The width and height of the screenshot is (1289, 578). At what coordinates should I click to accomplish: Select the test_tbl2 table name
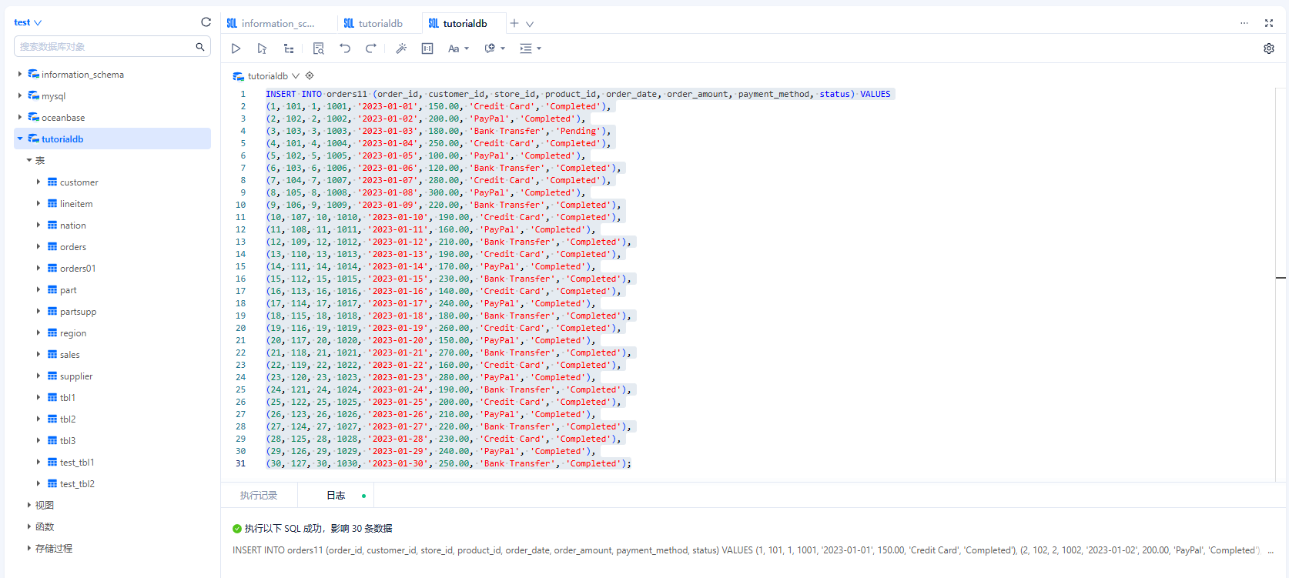coord(77,484)
